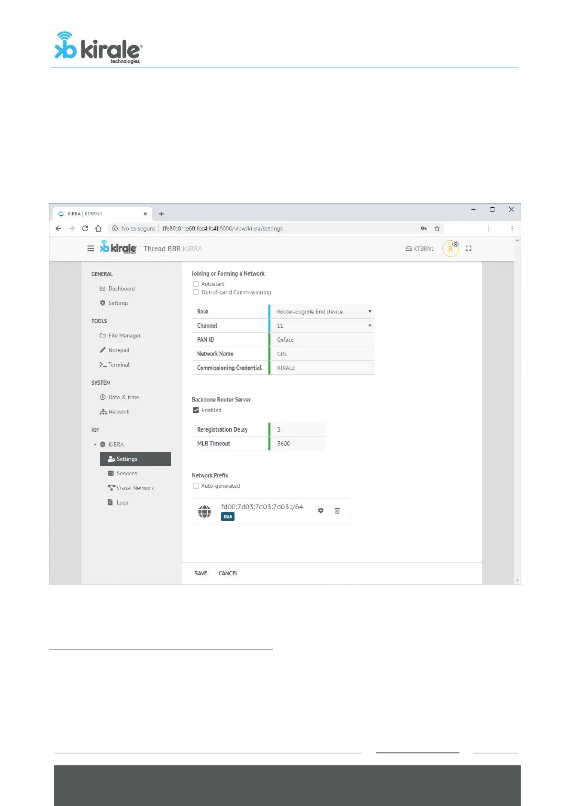The width and height of the screenshot is (570, 806).
Task: Open the router role status icon
Action: coord(451,248)
